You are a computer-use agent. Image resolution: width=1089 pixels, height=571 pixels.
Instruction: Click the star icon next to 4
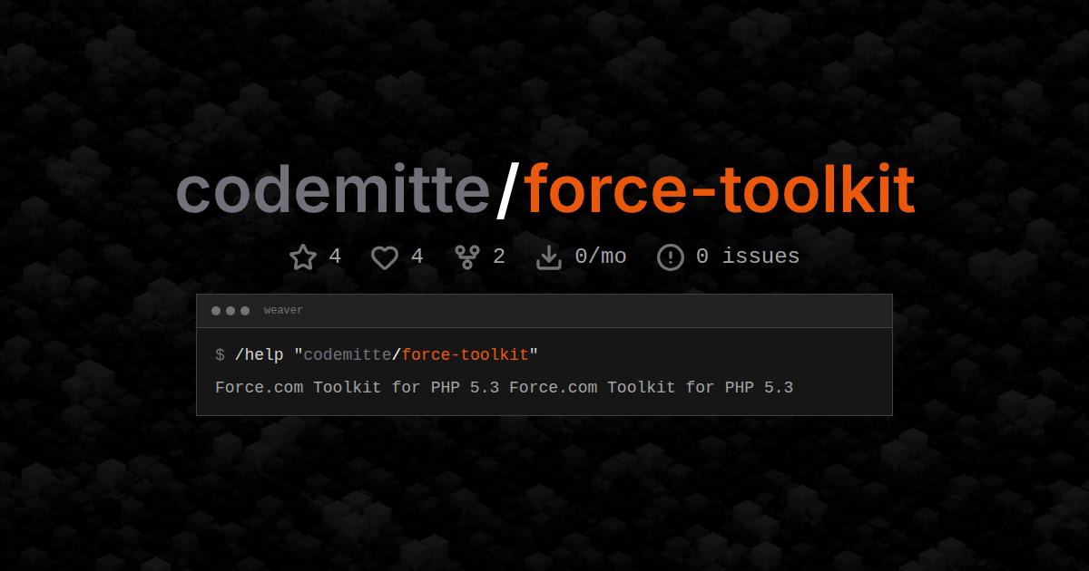pos(303,257)
